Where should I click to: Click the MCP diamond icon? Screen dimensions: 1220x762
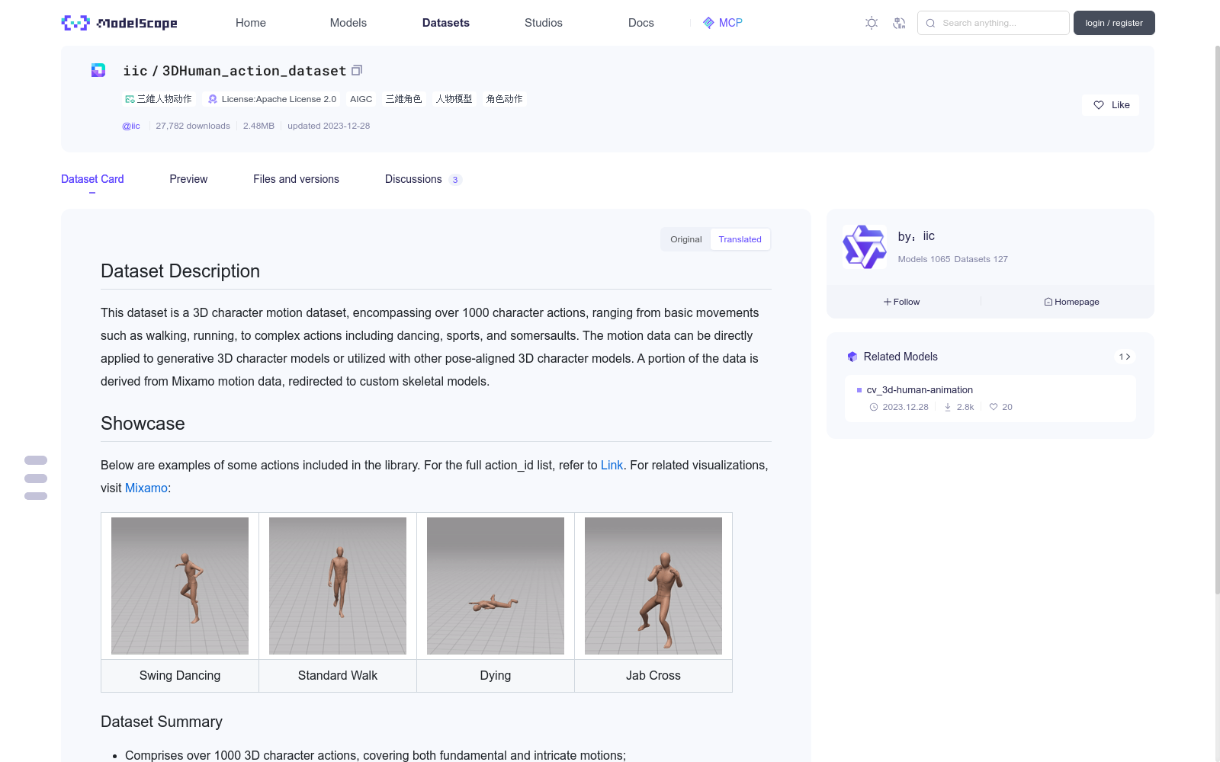[708, 23]
